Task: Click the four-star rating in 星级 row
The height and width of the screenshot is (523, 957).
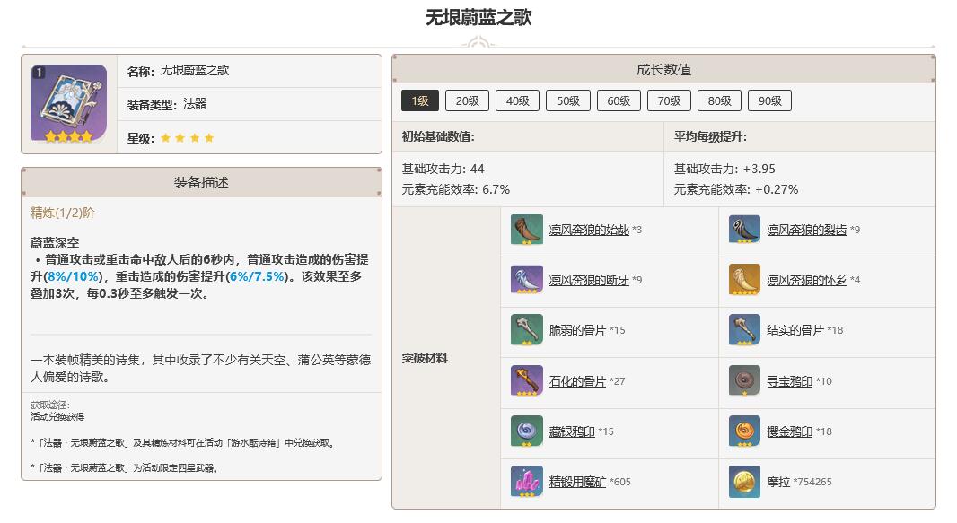Action: pos(188,138)
